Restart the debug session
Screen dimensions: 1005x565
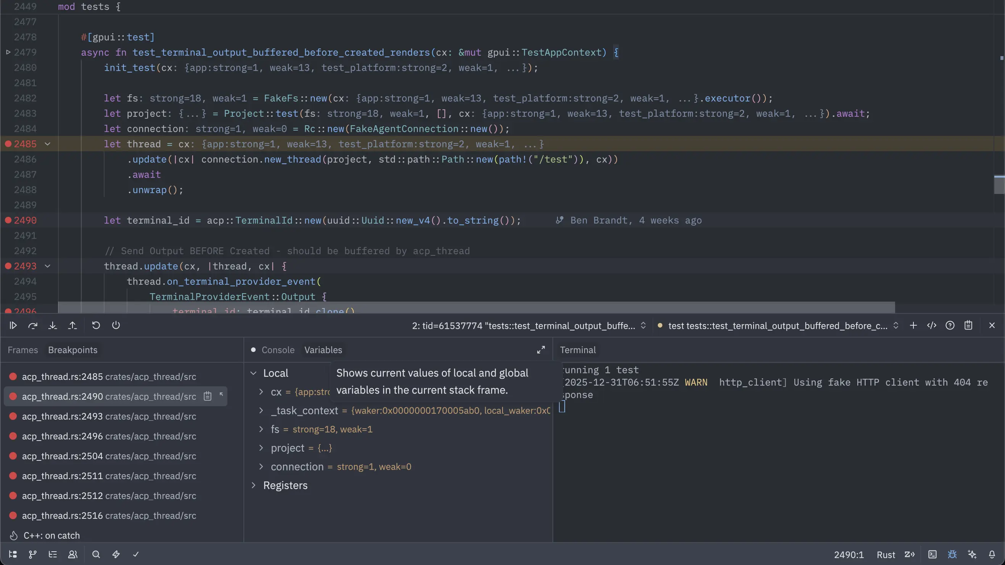coord(96,325)
